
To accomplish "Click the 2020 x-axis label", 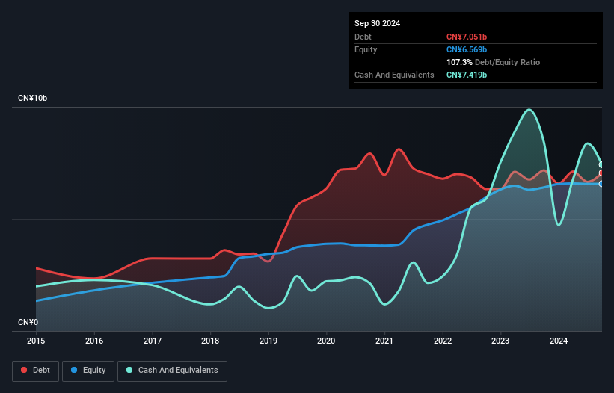I will click(326, 341).
